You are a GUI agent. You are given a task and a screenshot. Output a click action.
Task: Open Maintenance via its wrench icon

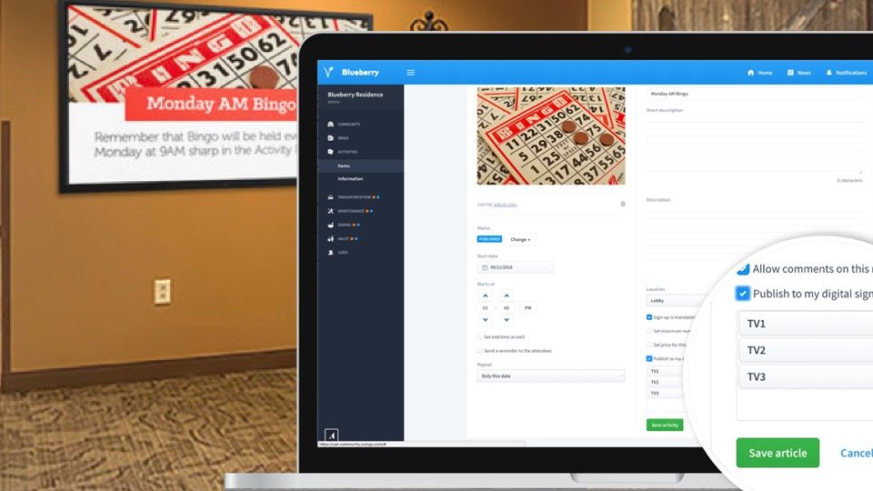331,211
